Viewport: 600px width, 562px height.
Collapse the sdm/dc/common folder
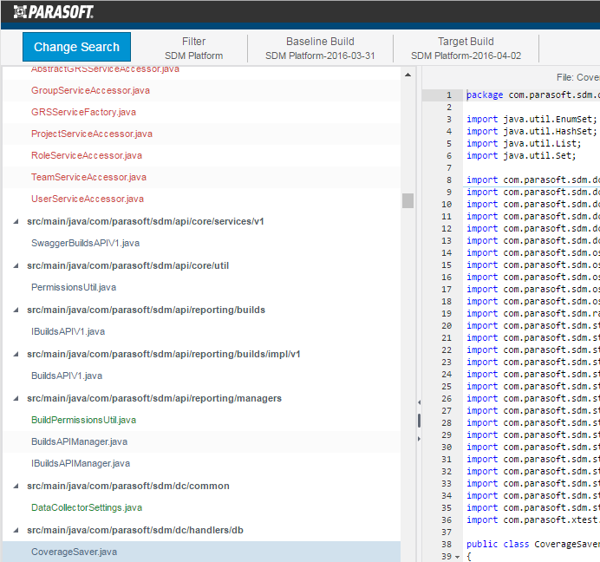(16, 486)
